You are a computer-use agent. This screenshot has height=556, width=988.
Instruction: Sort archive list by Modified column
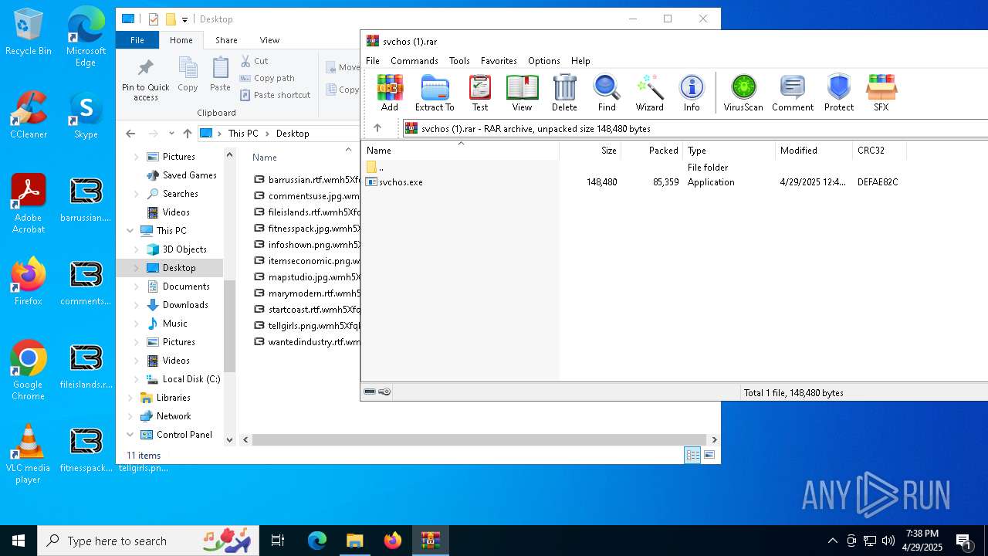click(814, 151)
